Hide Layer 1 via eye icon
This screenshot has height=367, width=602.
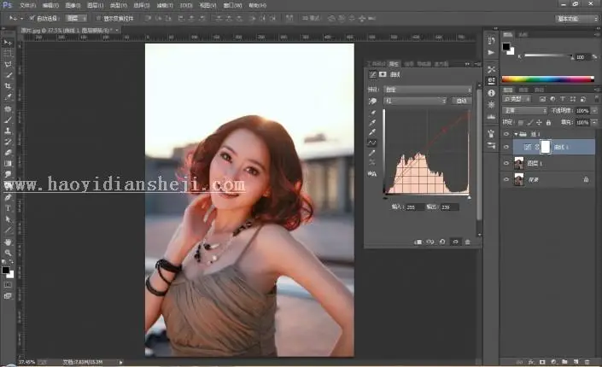pos(506,163)
